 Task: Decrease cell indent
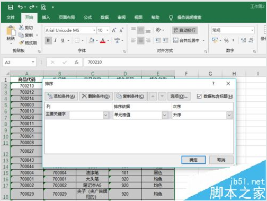point(158,40)
